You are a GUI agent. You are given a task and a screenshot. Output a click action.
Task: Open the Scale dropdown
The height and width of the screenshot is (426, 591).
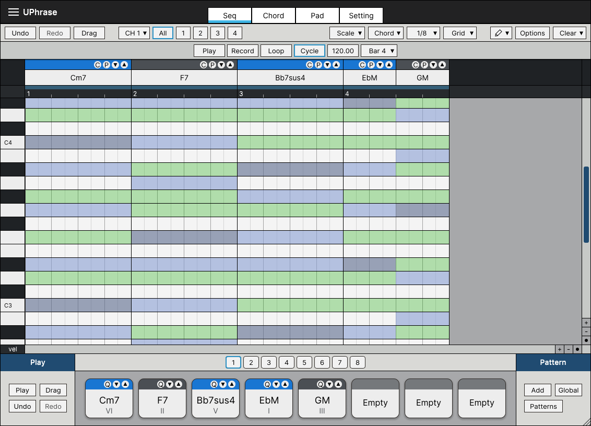click(x=348, y=33)
